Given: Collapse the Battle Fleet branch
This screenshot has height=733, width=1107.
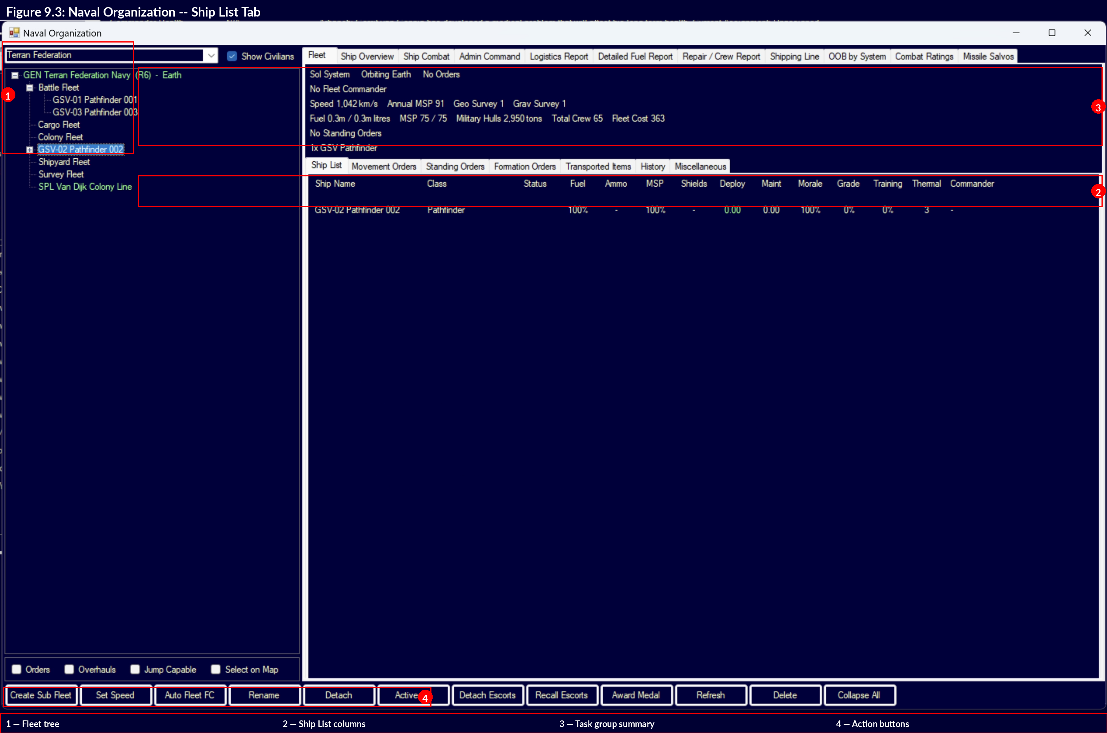Looking at the screenshot, I should click(29, 87).
